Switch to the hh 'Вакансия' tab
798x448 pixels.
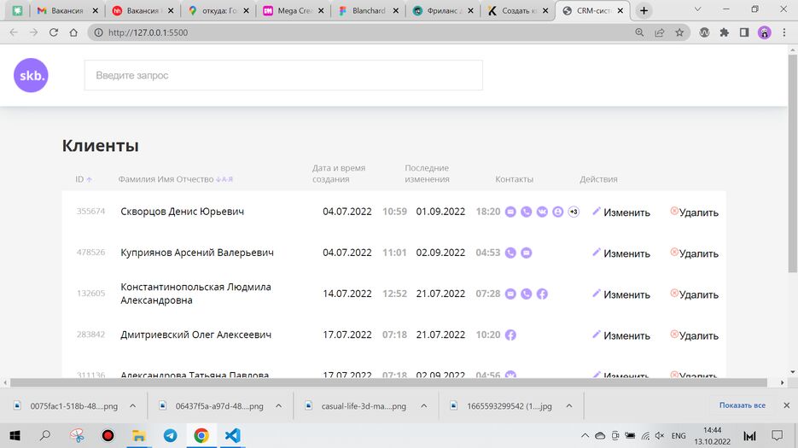(143, 11)
